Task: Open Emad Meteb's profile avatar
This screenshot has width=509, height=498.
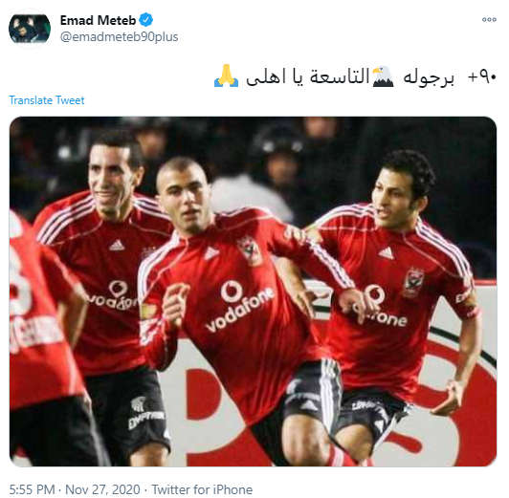Action: (30, 29)
